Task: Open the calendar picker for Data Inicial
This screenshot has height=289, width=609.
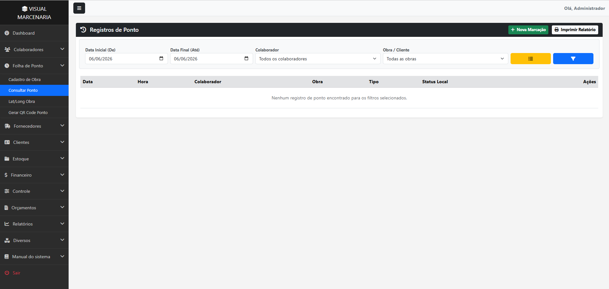Action: pos(161,58)
